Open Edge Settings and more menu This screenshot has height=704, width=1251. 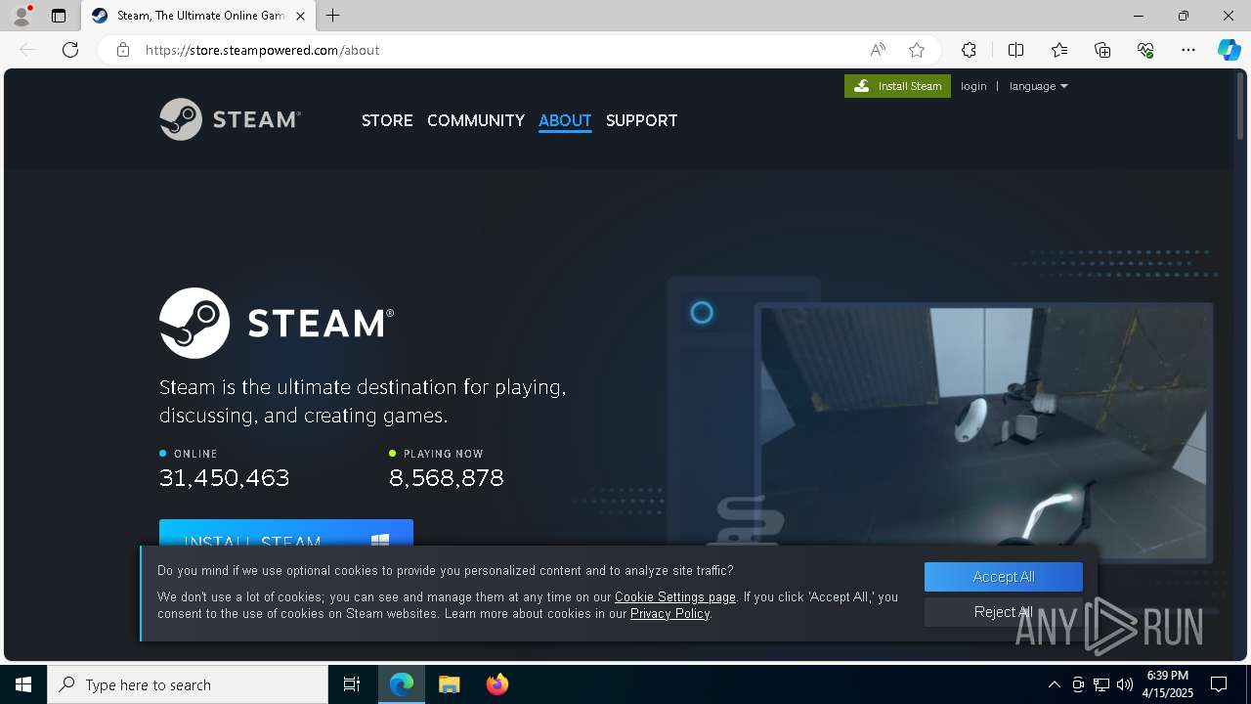[1188, 50]
